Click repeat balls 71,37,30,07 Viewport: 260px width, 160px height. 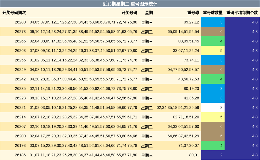tap(189, 145)
